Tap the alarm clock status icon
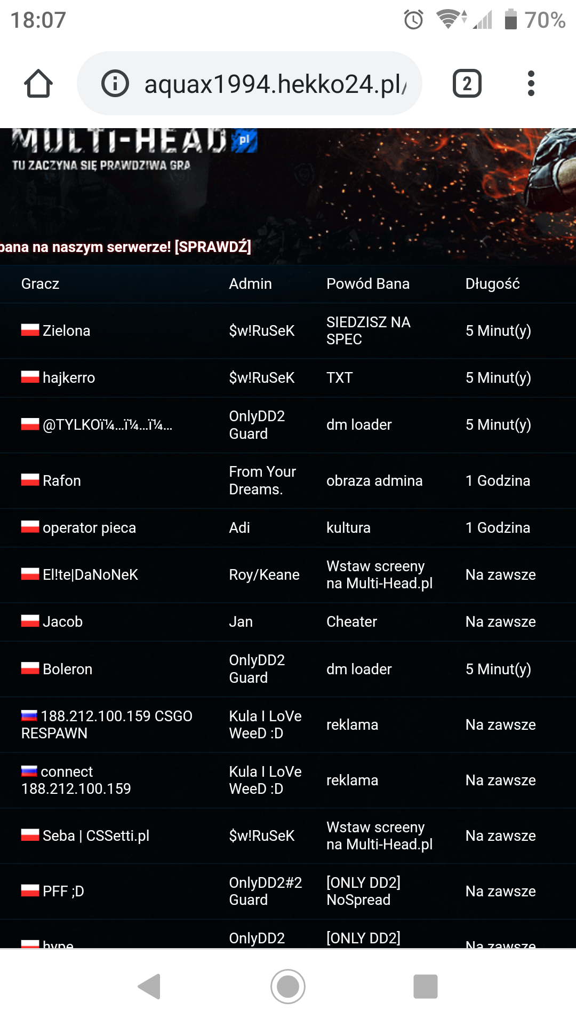 (413, 20)
